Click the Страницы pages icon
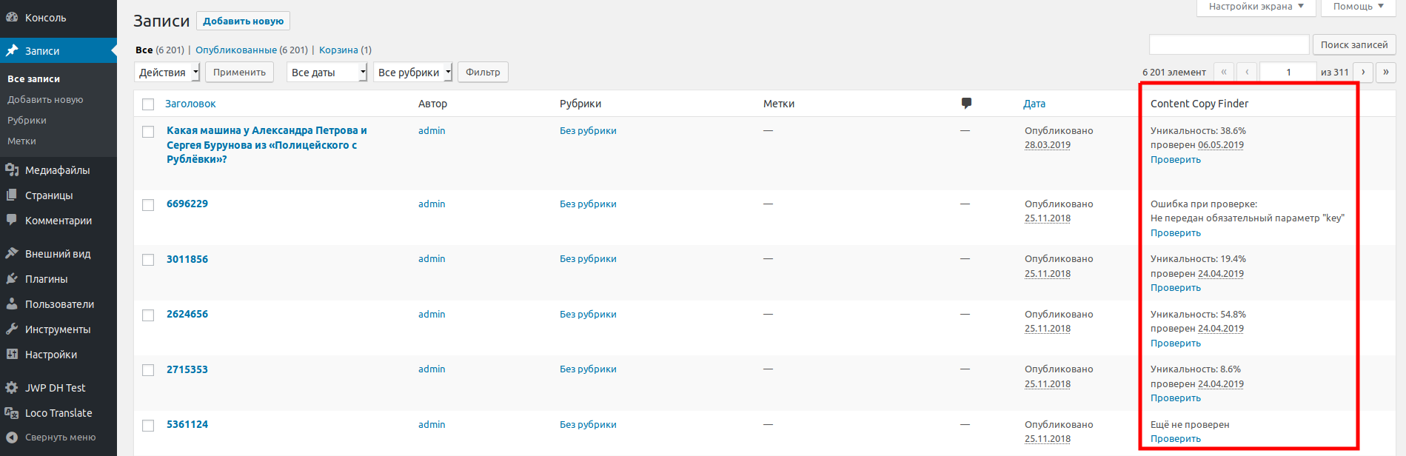This screenshot has height=456, width=1406. [12, 195]
